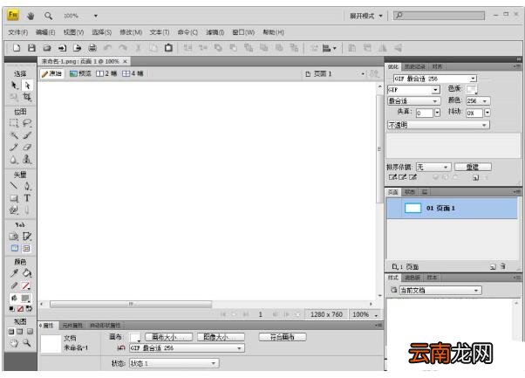Open the GIF export format dropdown
The image size is (525, 378).
pos(413,89)
